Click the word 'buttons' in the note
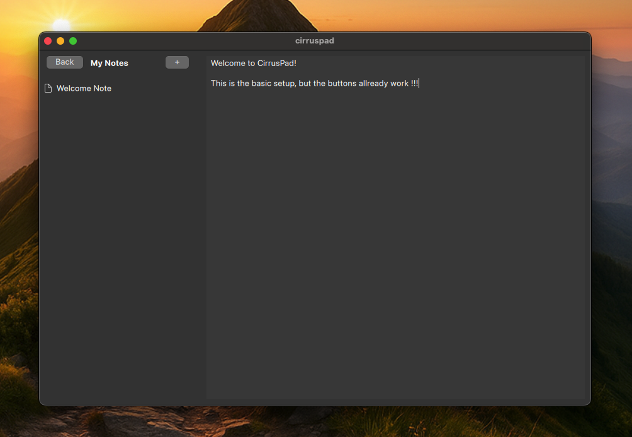 click(342, 83)
